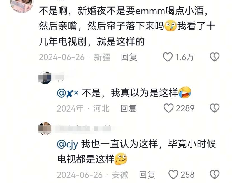Reply to the 安徽 comment
Screen dimensions: 232x183
point(147,175)
